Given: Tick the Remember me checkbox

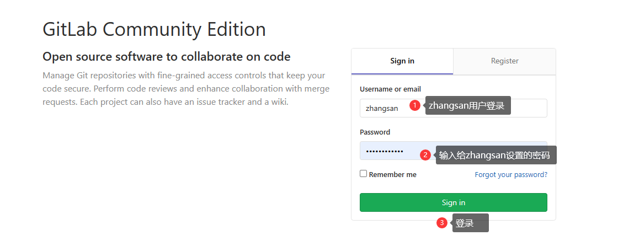Looking at the screenshot, I should (x=364, y=174).
